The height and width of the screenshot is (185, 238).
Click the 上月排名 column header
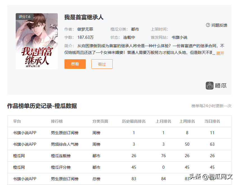163,121
